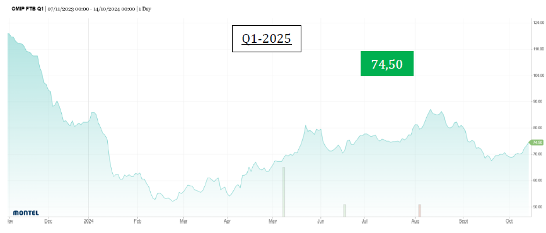Screen dimensions: 546x233
Task: Select the Feb label on time axis
Action: tap(137, 221)
